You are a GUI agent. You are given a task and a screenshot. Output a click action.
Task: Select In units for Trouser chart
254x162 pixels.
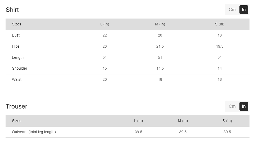244,106
